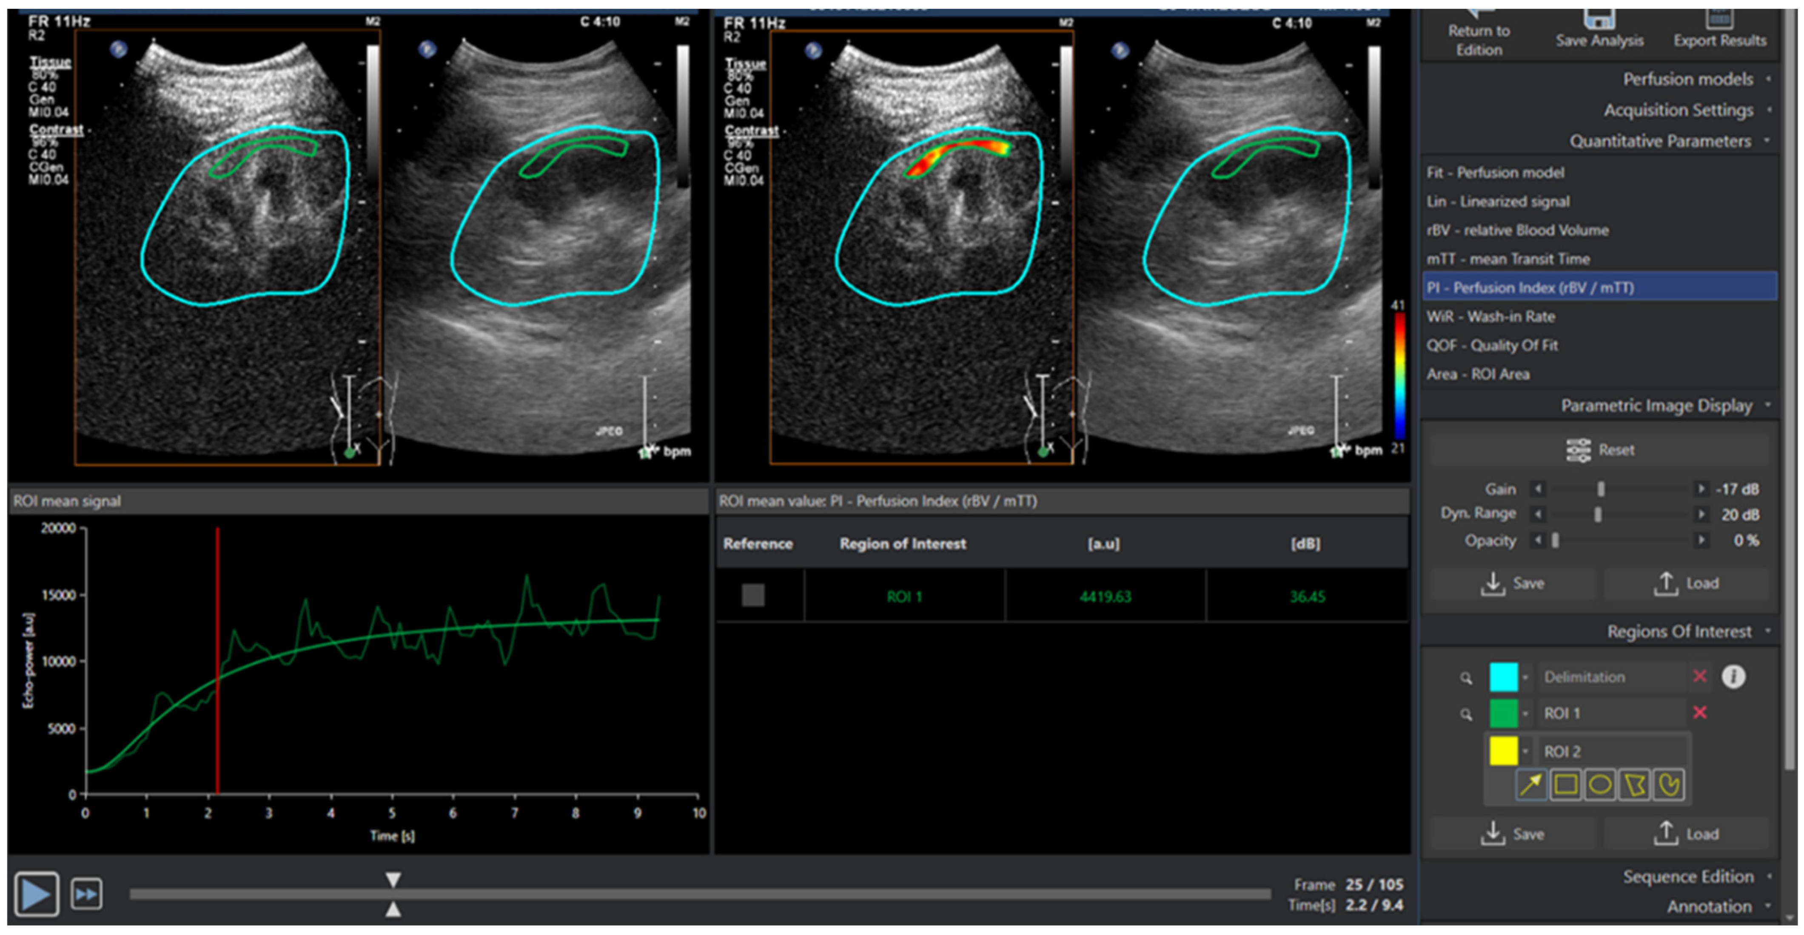Decrease Gain with left arrow
The width and height of the screenshot is (1804, 935).
tap(1538, 489)
